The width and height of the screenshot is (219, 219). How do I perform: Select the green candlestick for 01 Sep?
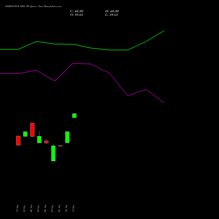[25, 134]
